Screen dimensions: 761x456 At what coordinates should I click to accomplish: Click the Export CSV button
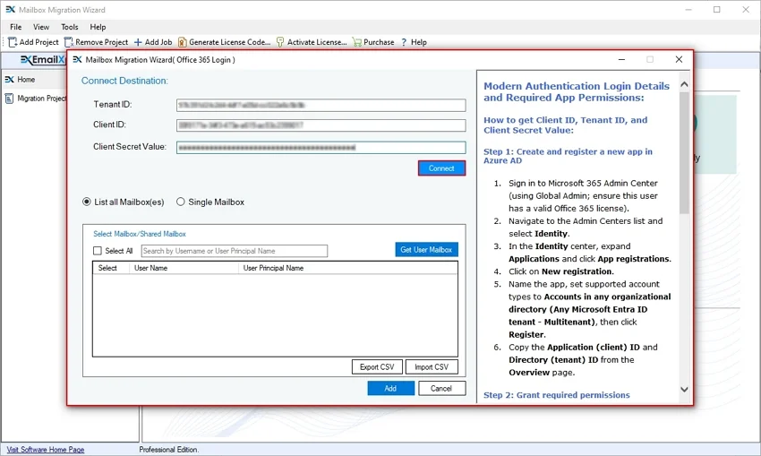click(x=377, y=366)
